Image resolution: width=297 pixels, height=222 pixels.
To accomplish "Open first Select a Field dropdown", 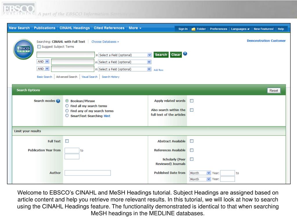I will (125, 55).
